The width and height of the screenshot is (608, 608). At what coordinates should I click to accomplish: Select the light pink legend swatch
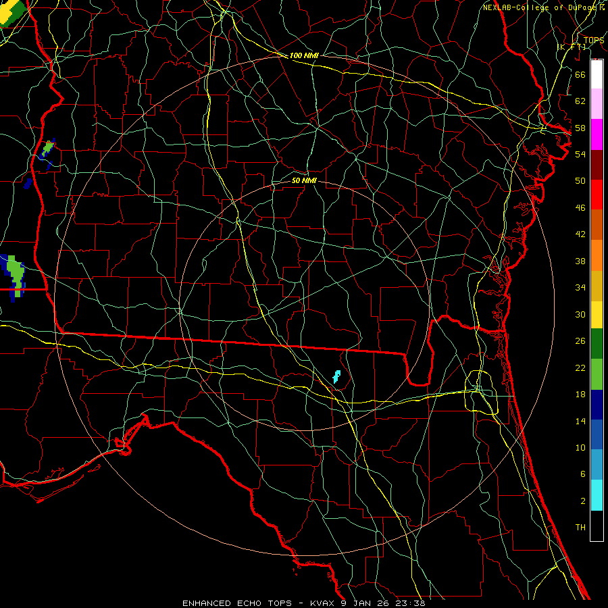coord(597,104)
